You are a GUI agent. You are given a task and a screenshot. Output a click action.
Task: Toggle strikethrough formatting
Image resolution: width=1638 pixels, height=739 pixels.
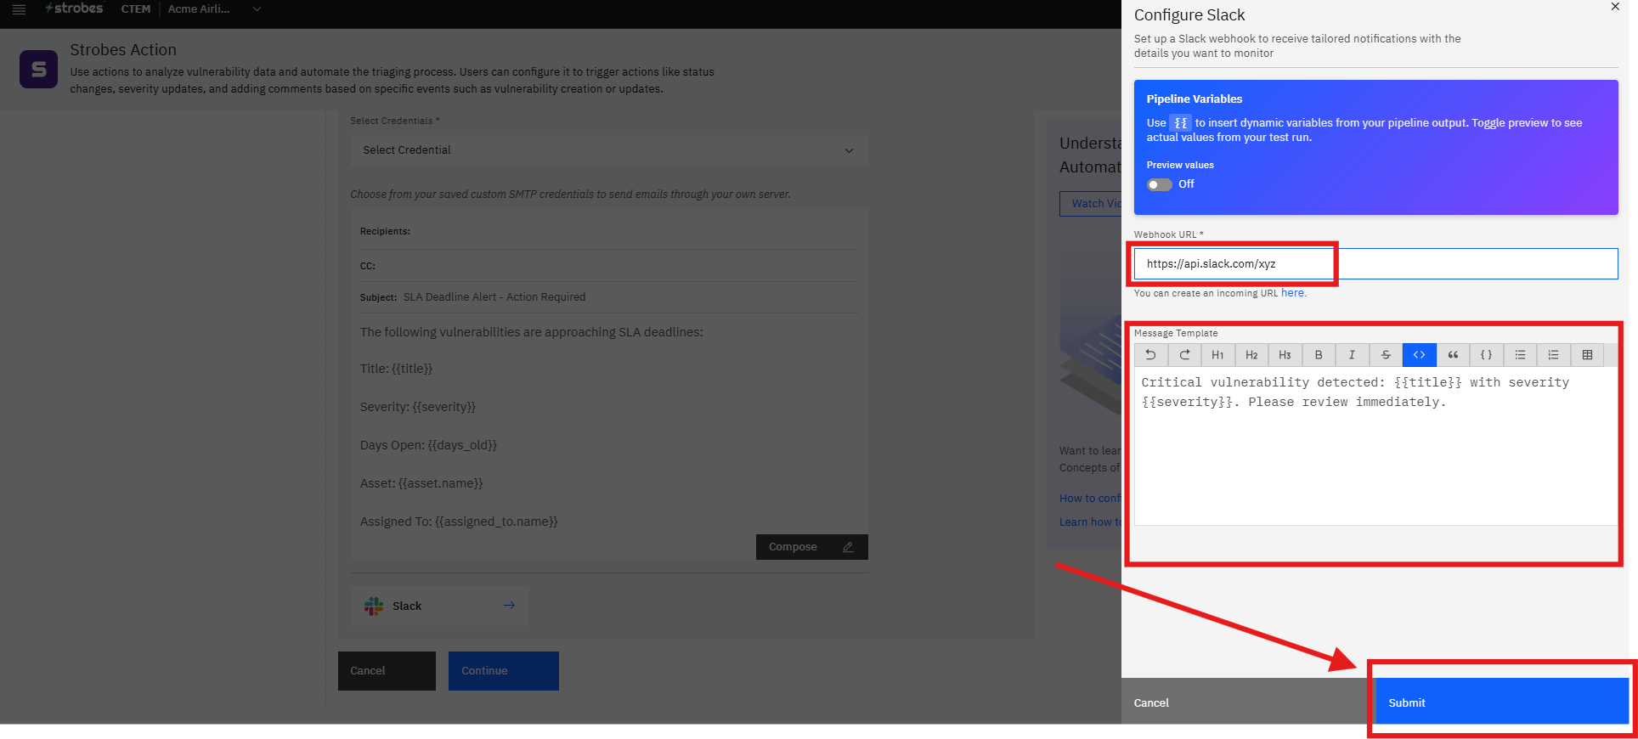pos(1386,355)
